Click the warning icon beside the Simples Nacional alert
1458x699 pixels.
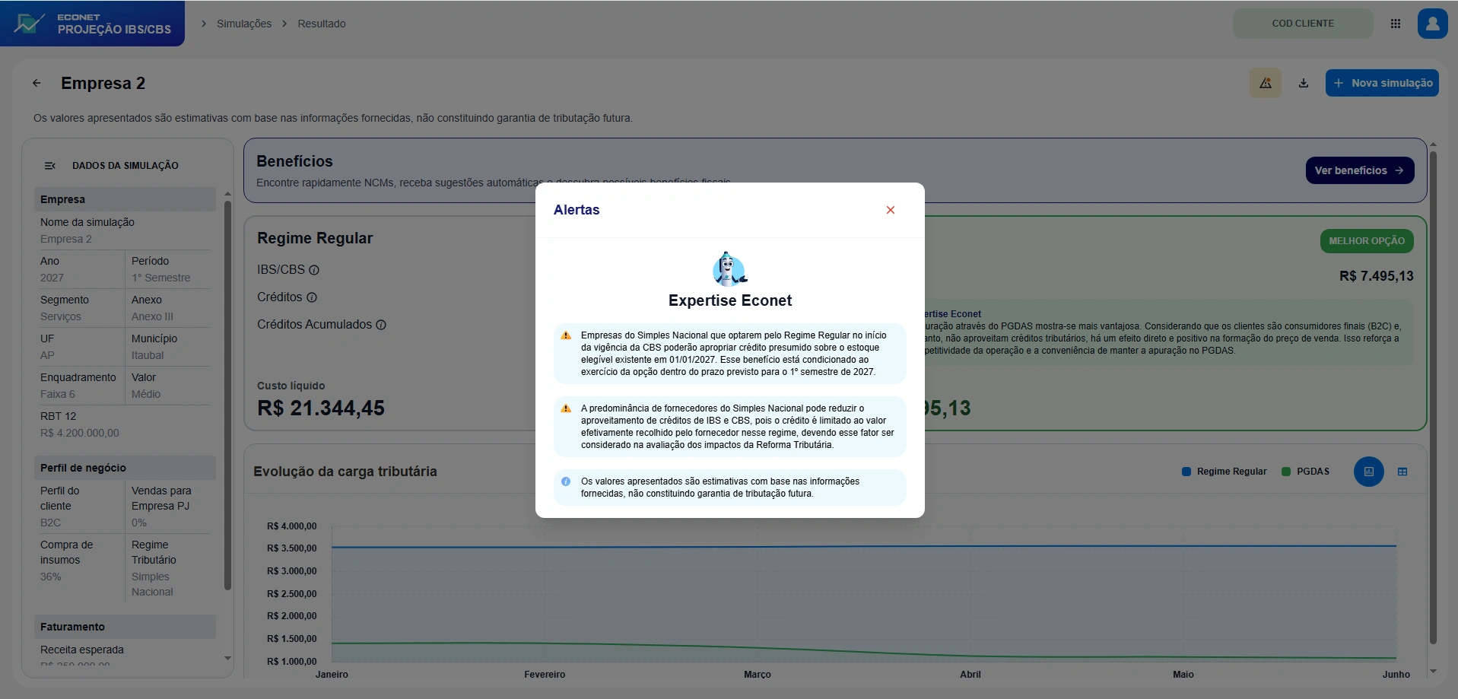click(x=566, y=335)
